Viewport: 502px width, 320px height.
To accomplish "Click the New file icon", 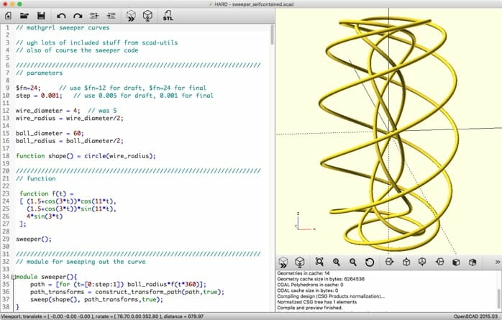I will tap(8, 14).
